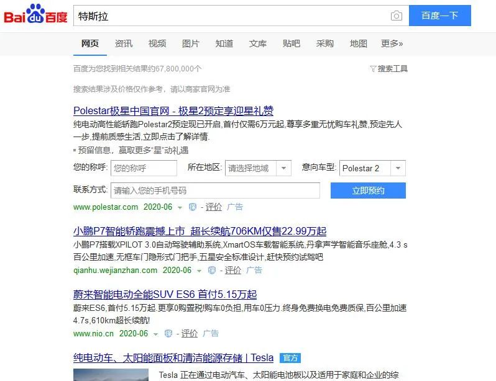Open the 更多» menu
Screen dimensions: 496x381
click(392, 43)
